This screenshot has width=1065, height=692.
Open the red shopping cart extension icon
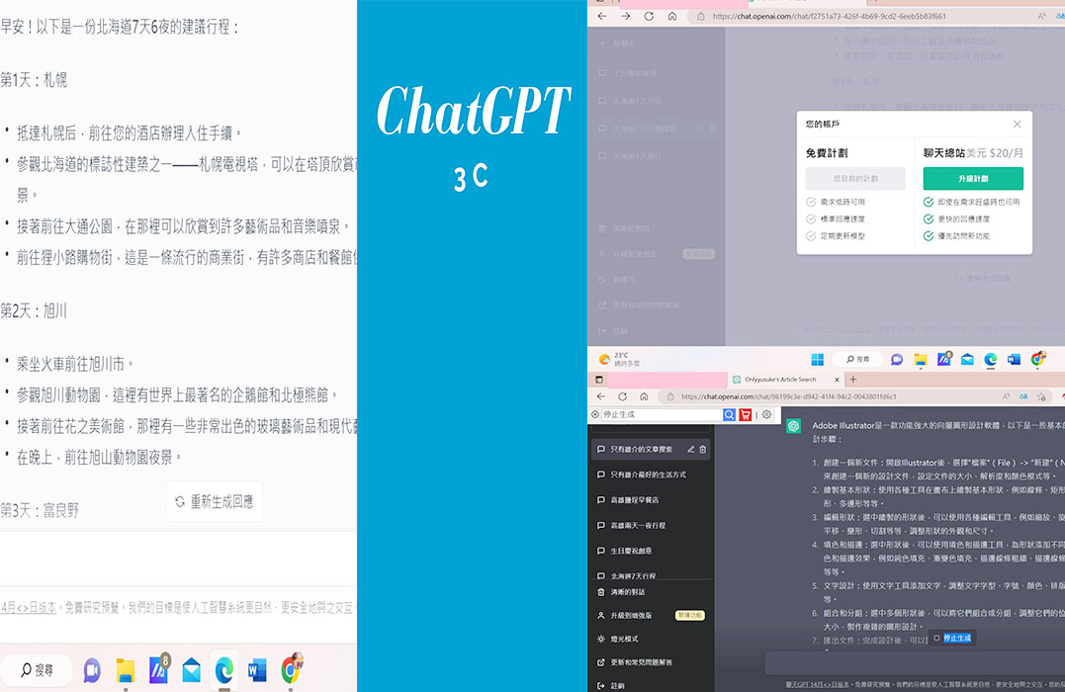click(746, 415)
